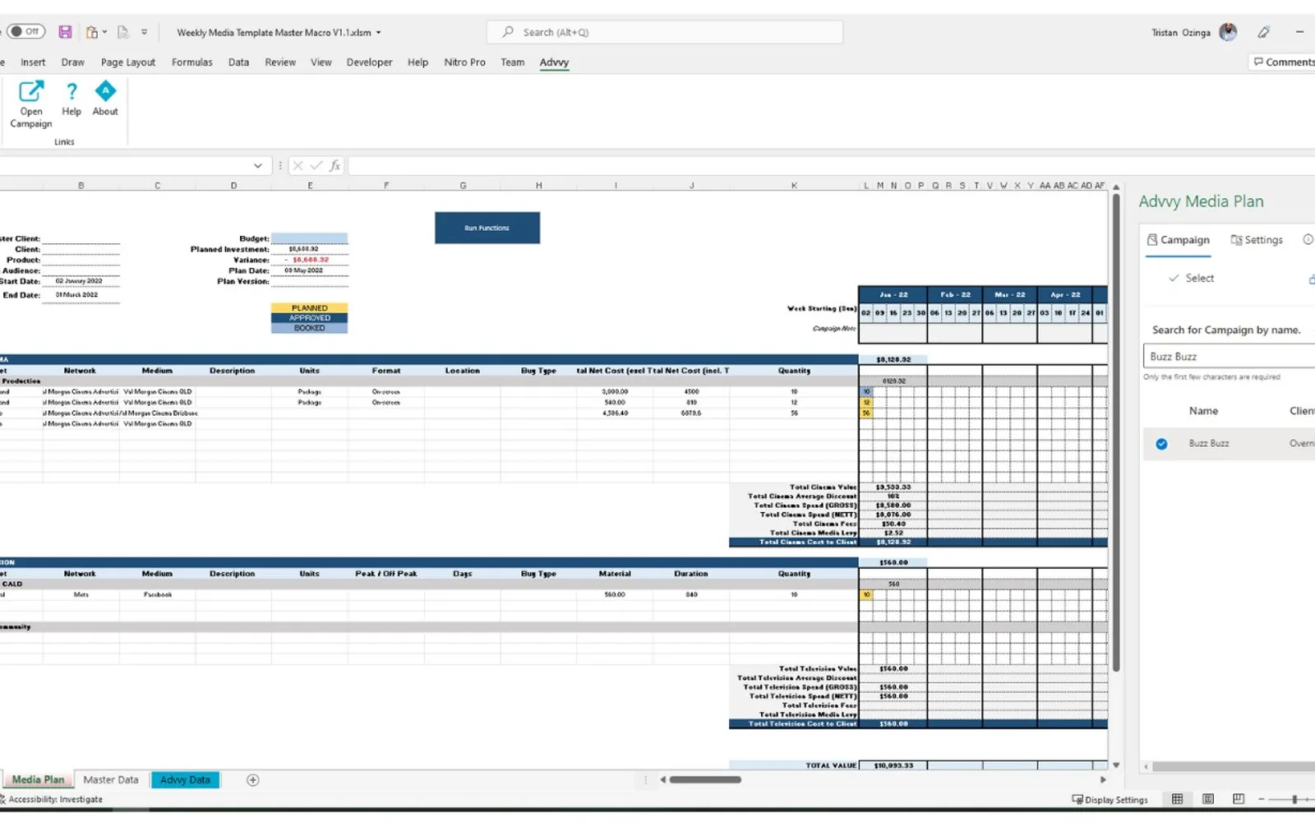The height and width of the screenshot is (822, 1315).
Task: Toggle the AutoSave Off switch
Action: point(26,32)
